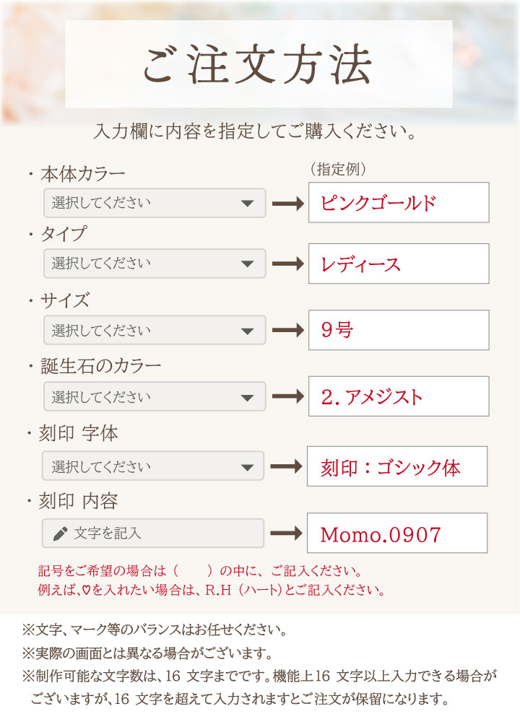Click the down arrow on 誕生石のカラー dropdown

pos(248,398)
